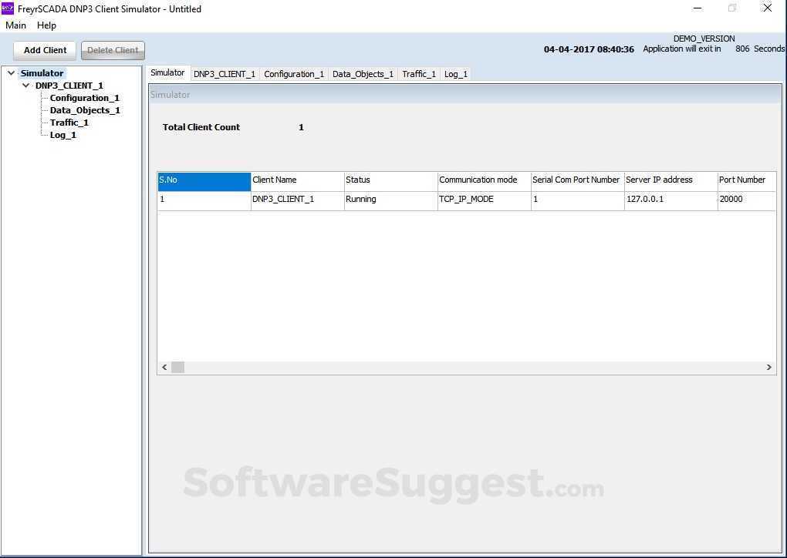Click the FreyrSCADA app icon in title bar
This screenshot has width=787, height=558.
pos(9,8)
